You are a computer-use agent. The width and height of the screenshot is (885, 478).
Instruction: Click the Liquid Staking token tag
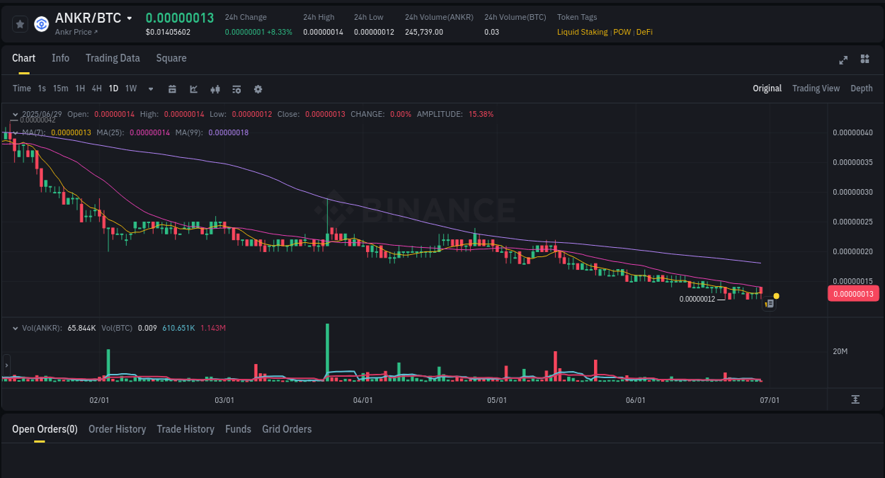point(583,32)
